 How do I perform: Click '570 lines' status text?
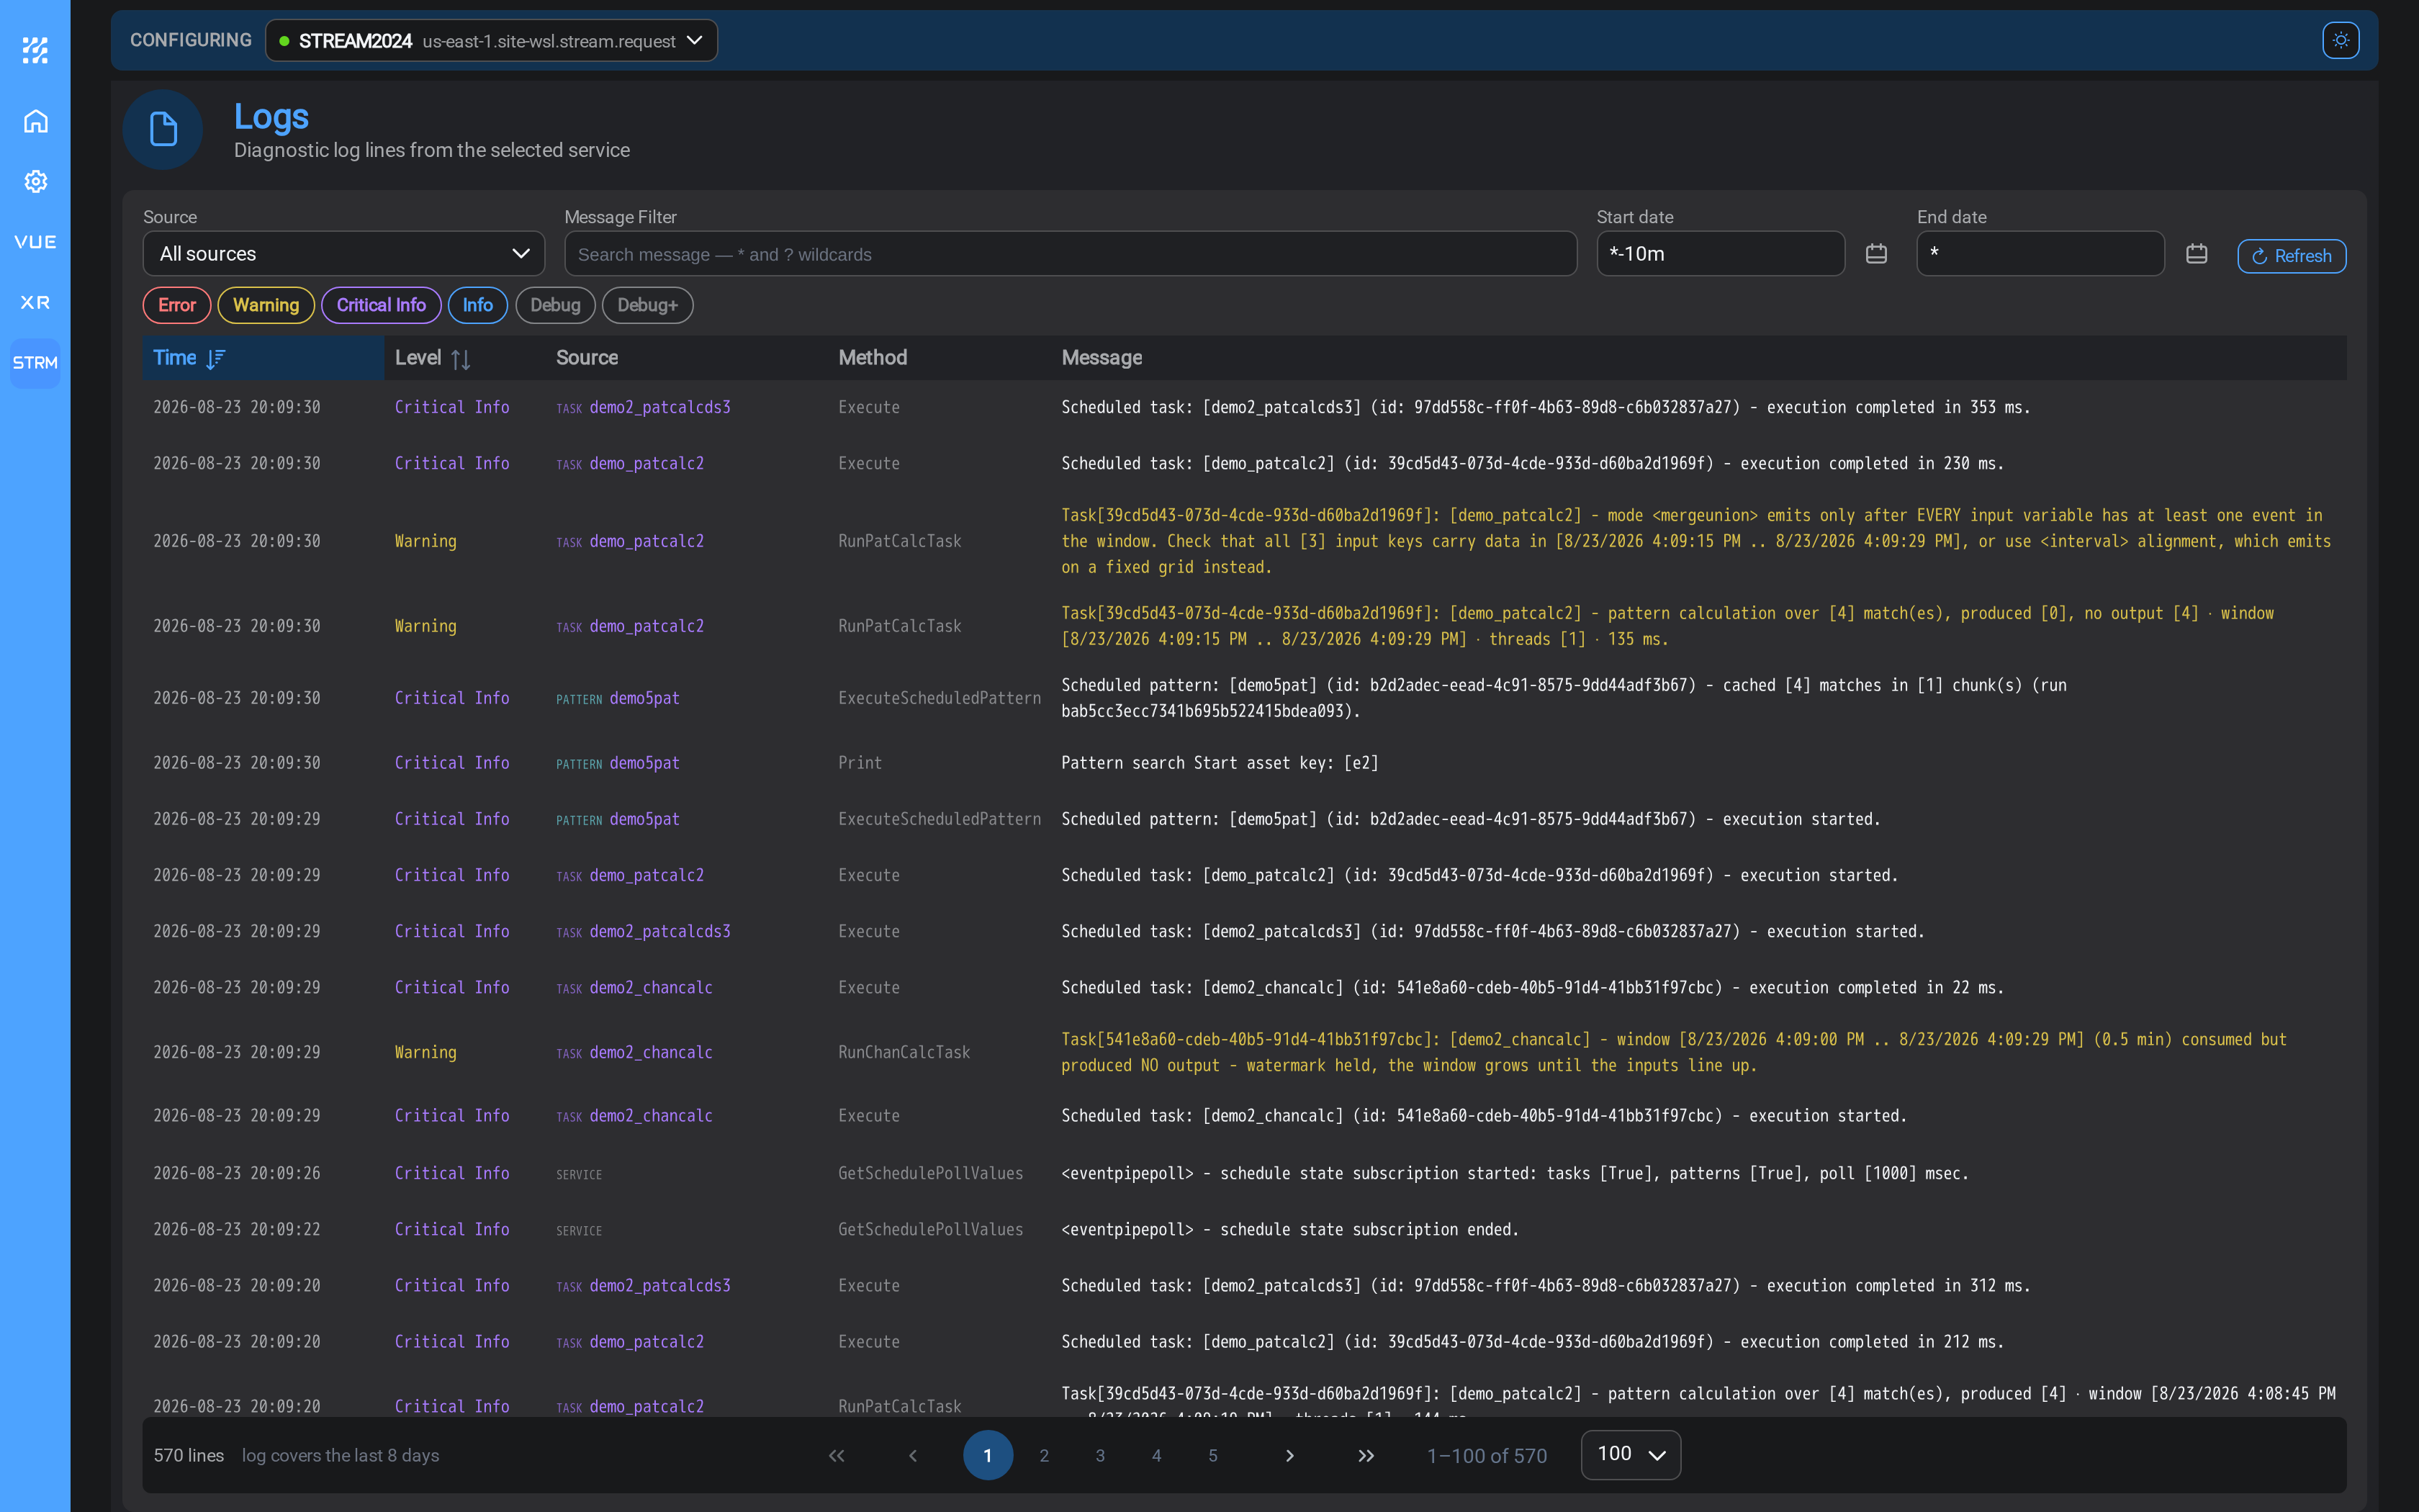point(189,1456)
